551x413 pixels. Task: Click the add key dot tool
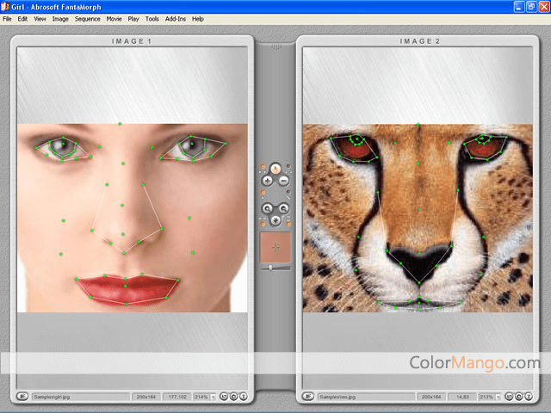tap(267, 182)
